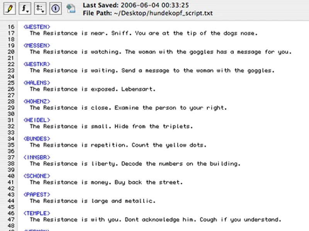Select the <HOHENZ> tag
Viewport: 309px width, 231px height.
tap(37, 101)
